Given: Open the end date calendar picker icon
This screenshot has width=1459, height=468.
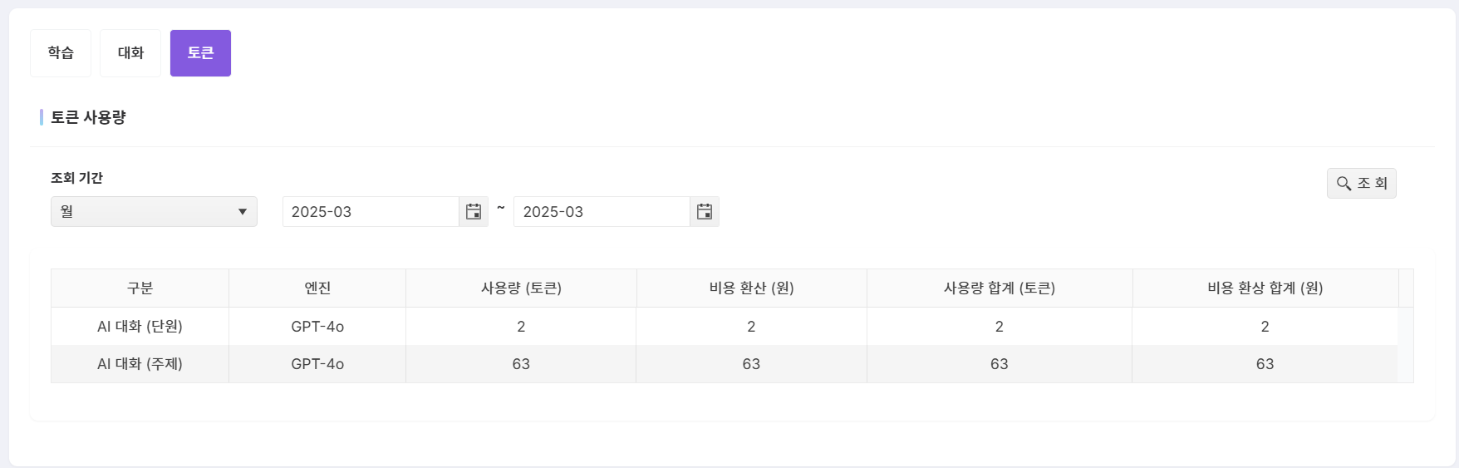Looking at the screenshot, I should [705, 212].
